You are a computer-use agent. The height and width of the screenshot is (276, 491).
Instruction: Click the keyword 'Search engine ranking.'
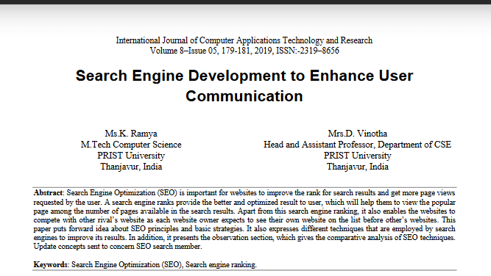pyautogui.click(x=221, y=265)
